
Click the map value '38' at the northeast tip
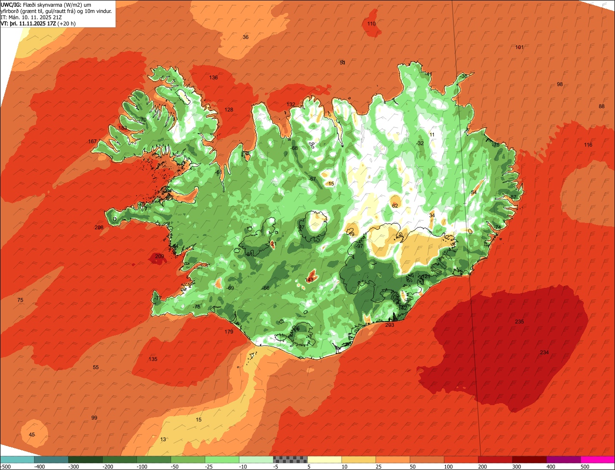(x=464, y=76)
